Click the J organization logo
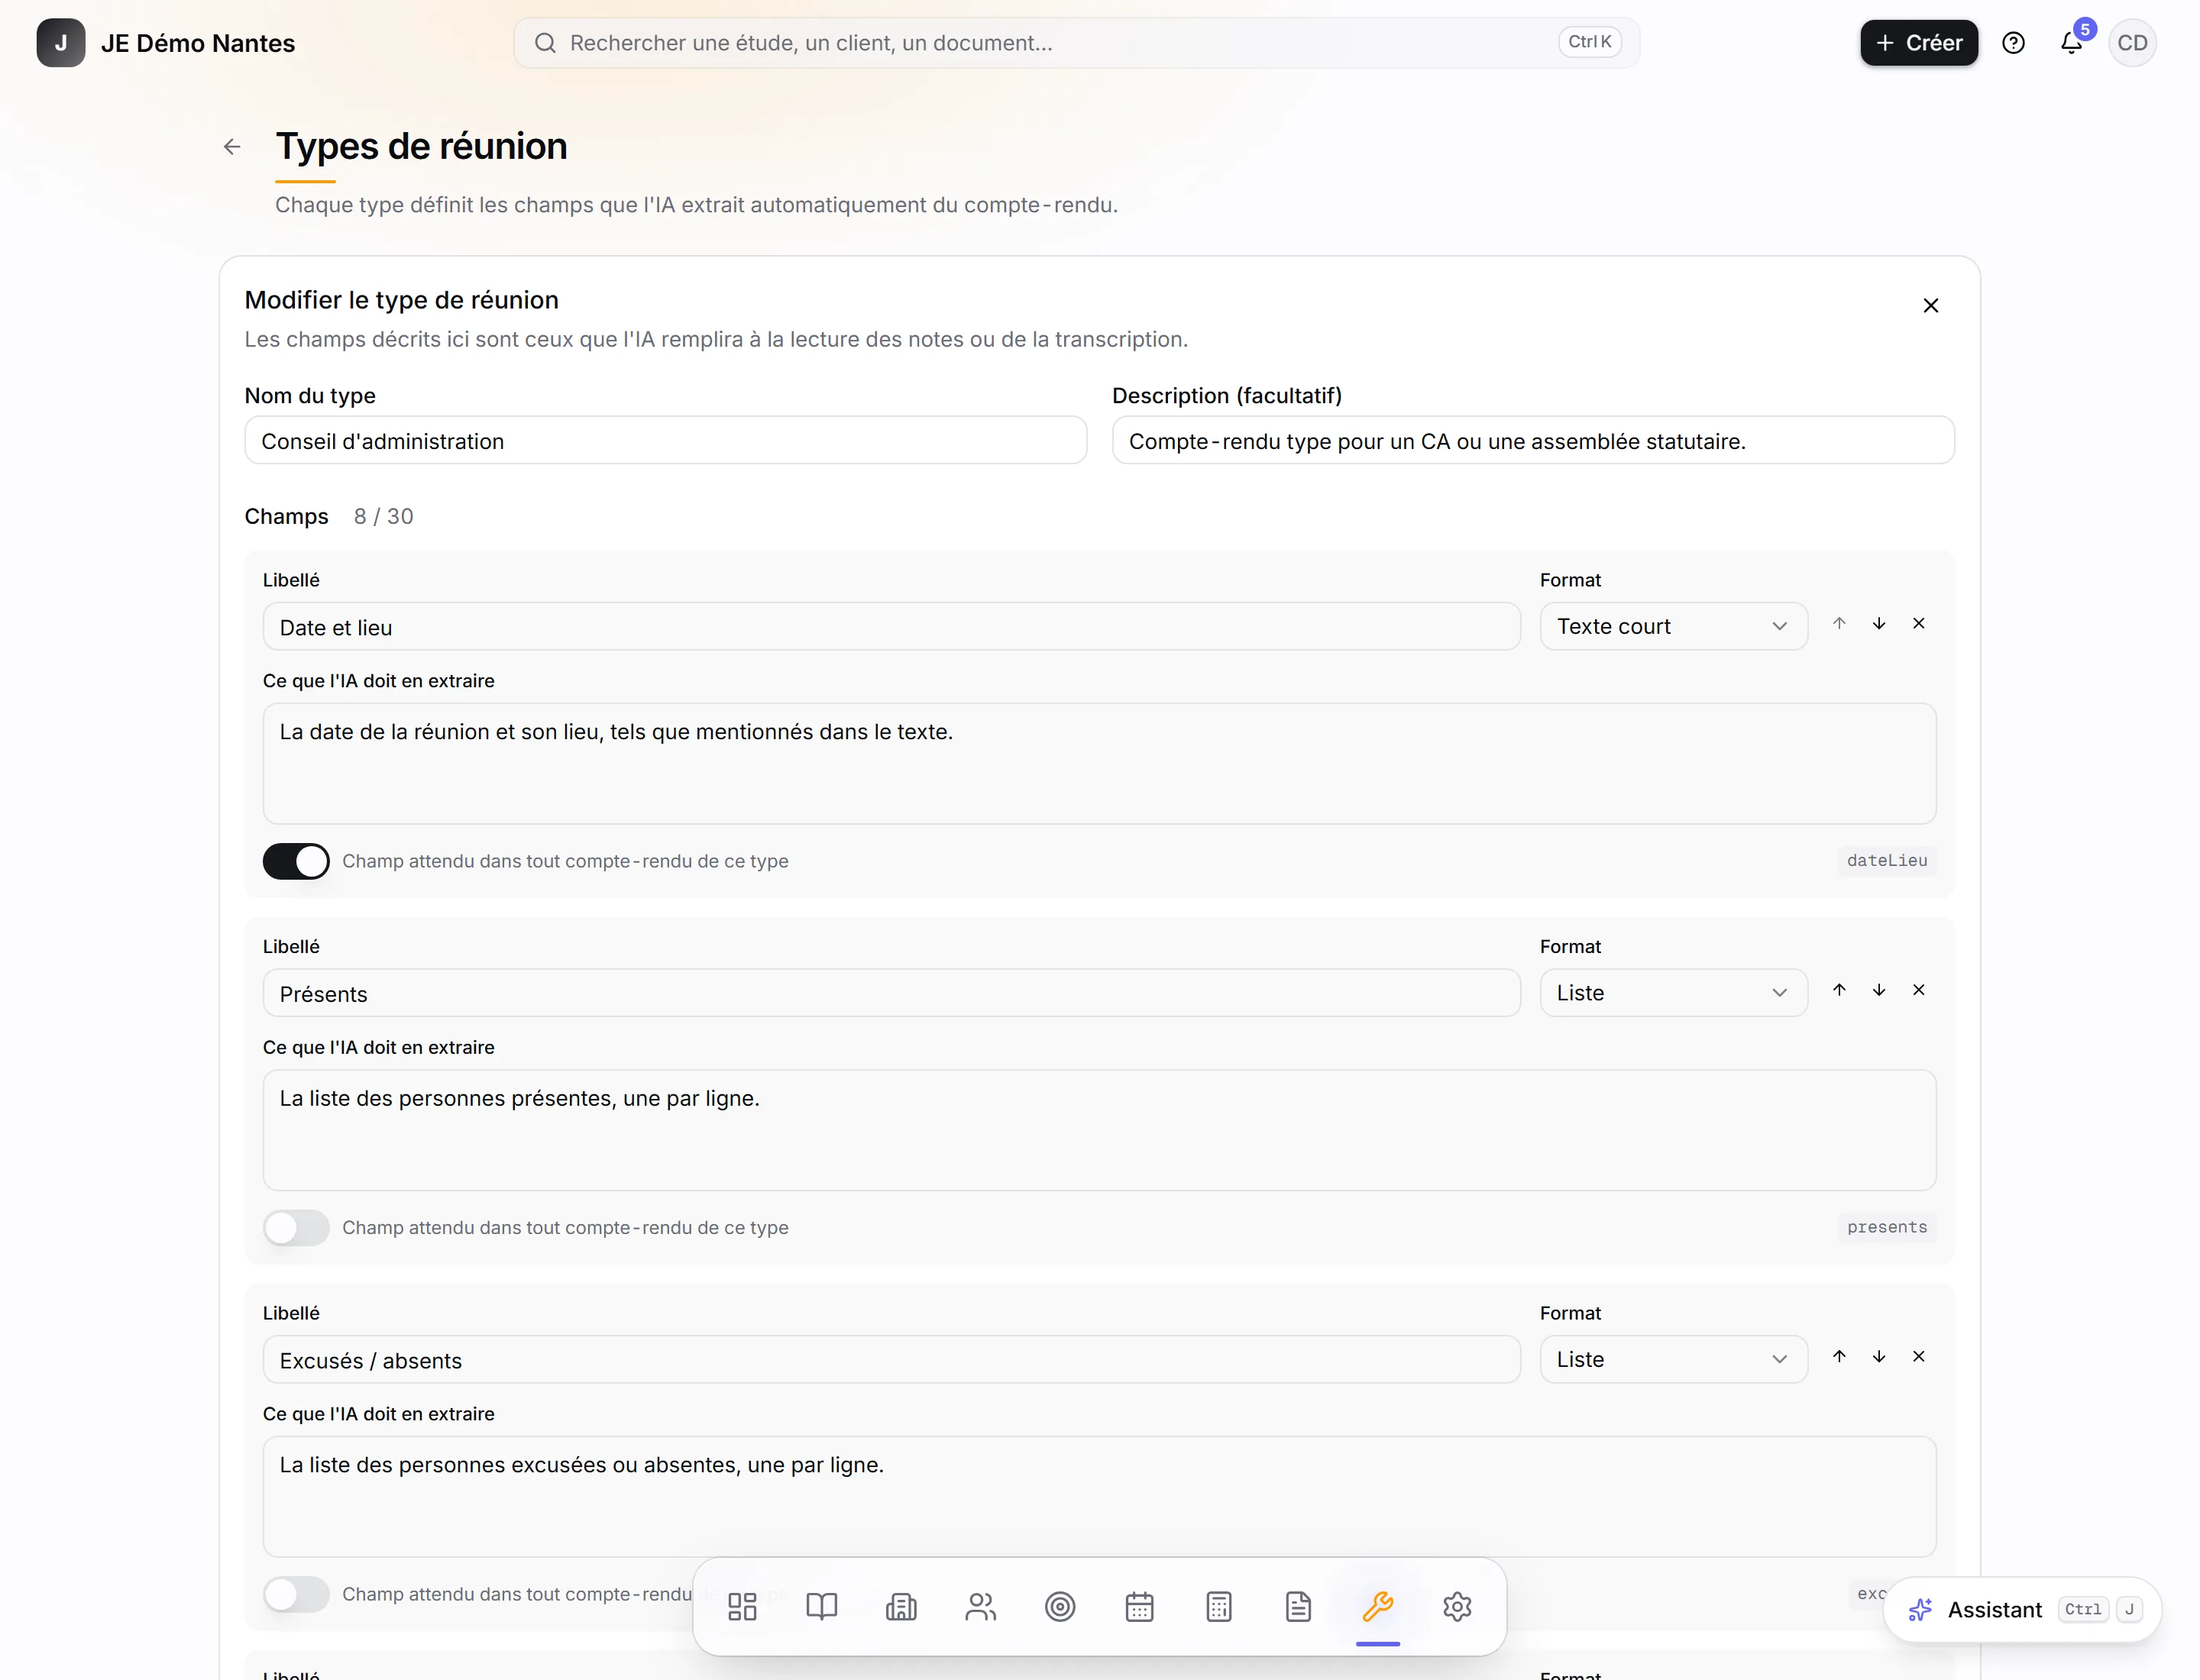The image size is (2200, 1680). click(61, 43)
